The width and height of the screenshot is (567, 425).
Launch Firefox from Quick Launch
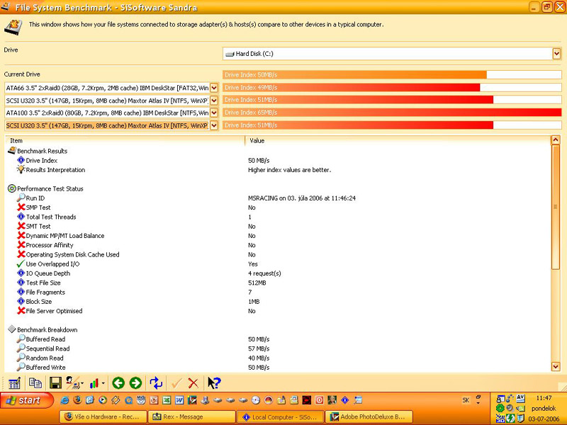[x=77, y=400]
